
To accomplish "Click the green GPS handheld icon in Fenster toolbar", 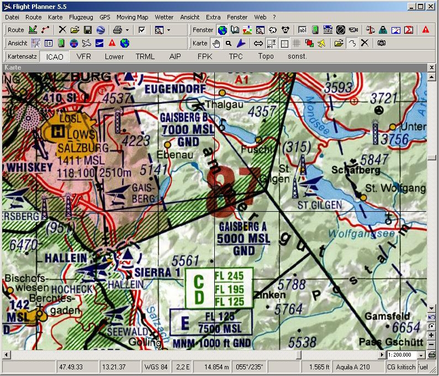I will 315,30.
